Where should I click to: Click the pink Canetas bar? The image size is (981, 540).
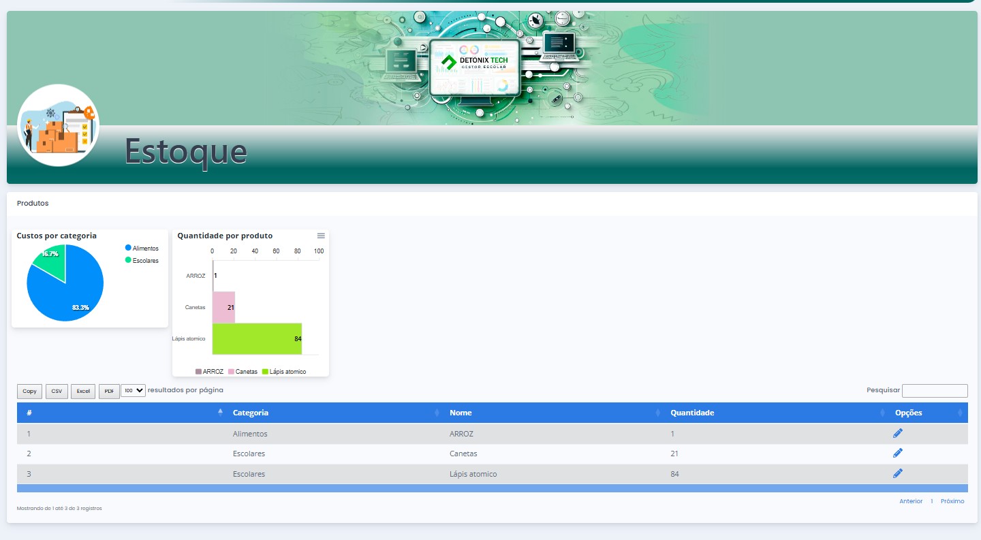coord(223,307)
